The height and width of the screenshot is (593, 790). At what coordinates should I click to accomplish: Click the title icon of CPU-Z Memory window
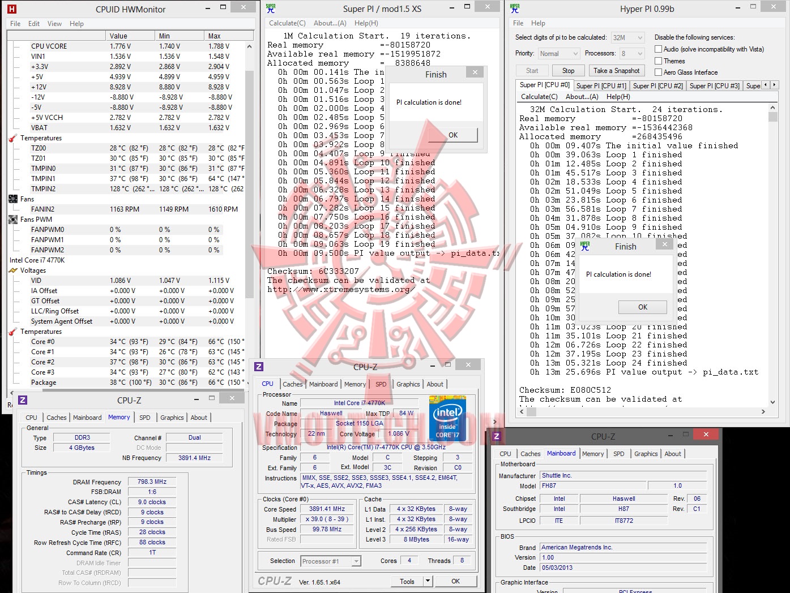pos(23,400)
